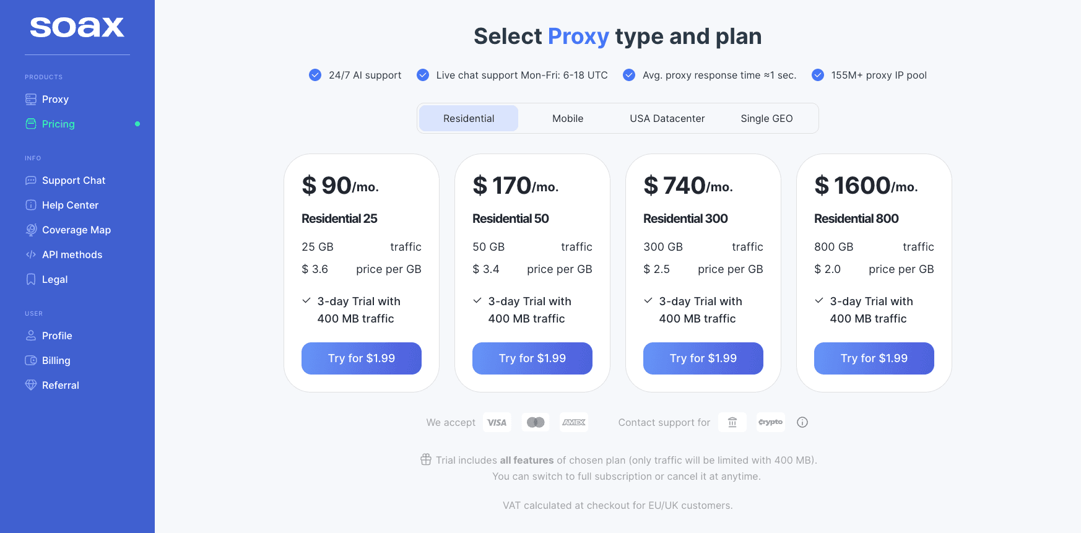Click the Coverage Map icon
Image resolution: width=1081 pixels, height=533 pixels.
31,230
